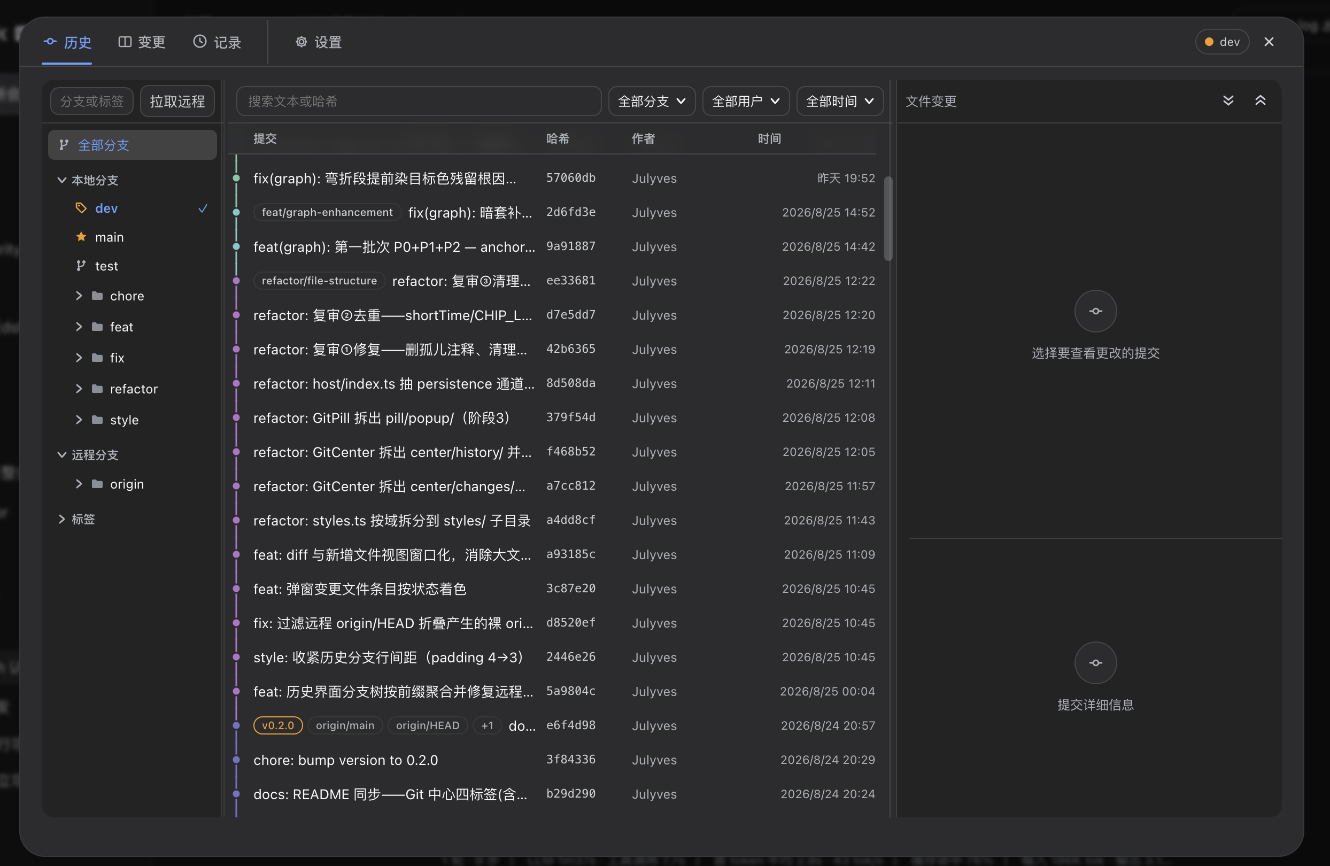Click the refactor folder icon
The image size is (1330, 866).
click(x=97, y=389)
